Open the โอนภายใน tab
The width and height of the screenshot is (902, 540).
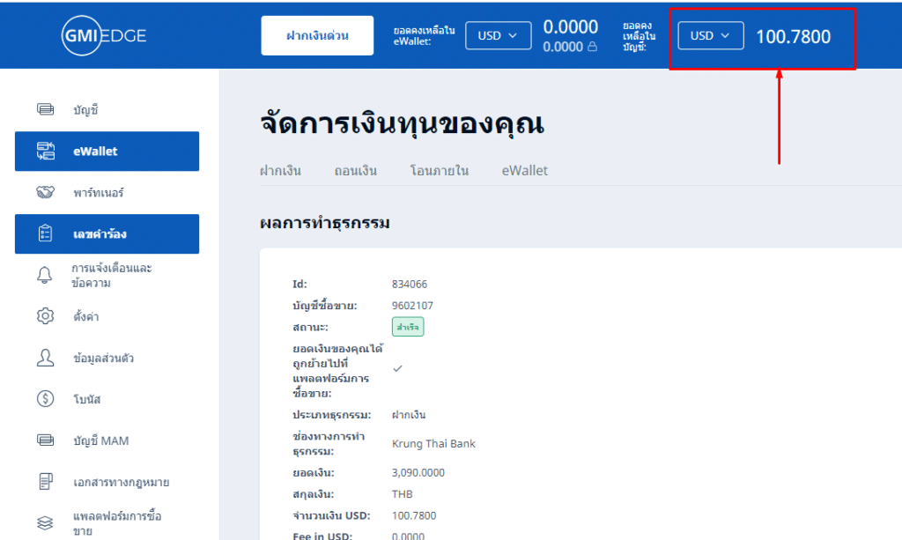pos(439,171)
